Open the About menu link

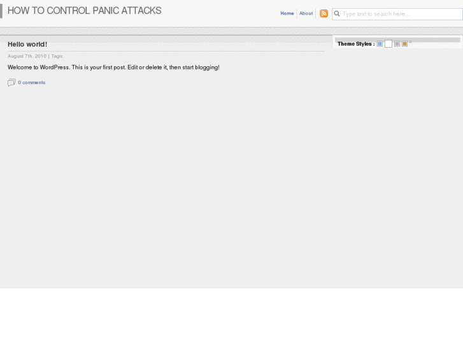click(306, 13)
